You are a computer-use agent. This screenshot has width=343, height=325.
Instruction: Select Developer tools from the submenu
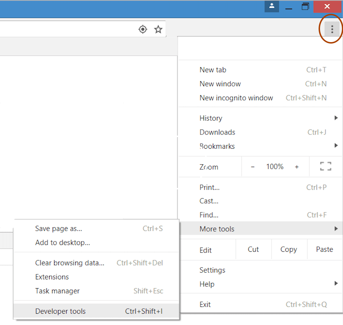(96, 311)
